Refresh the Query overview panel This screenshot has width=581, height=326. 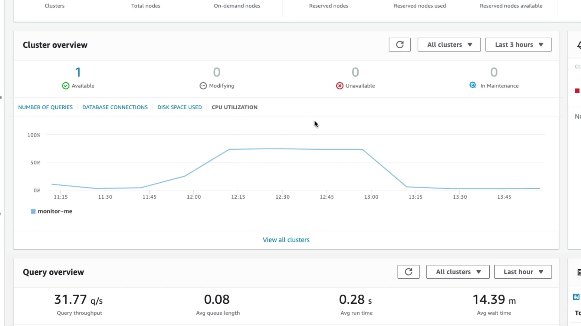coord(408,272)
